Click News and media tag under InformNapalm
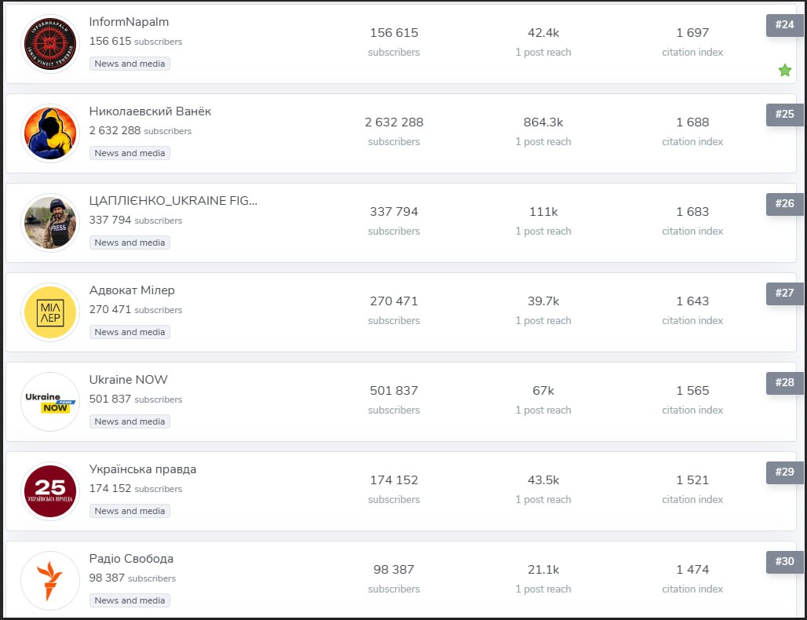The width and height of the screenshot is (807, 620). (x=130, y=64)
